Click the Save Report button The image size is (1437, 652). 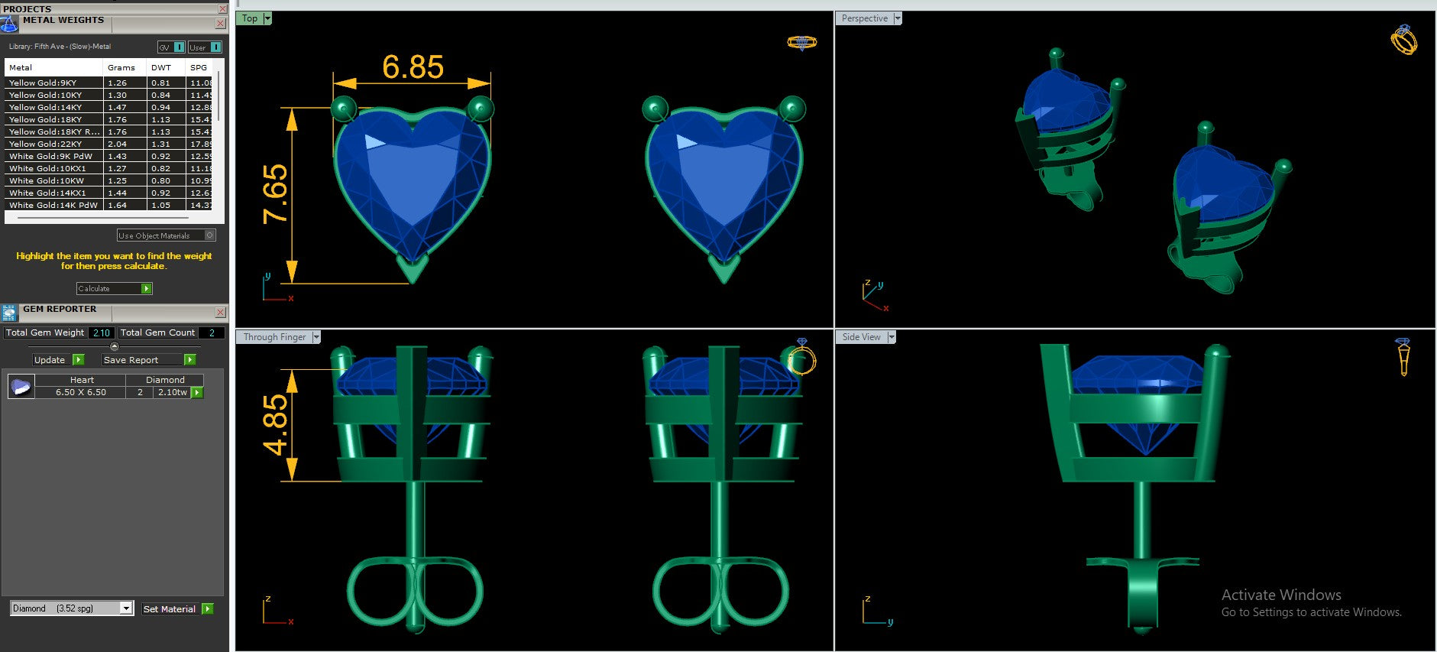[x=142, y=359]
